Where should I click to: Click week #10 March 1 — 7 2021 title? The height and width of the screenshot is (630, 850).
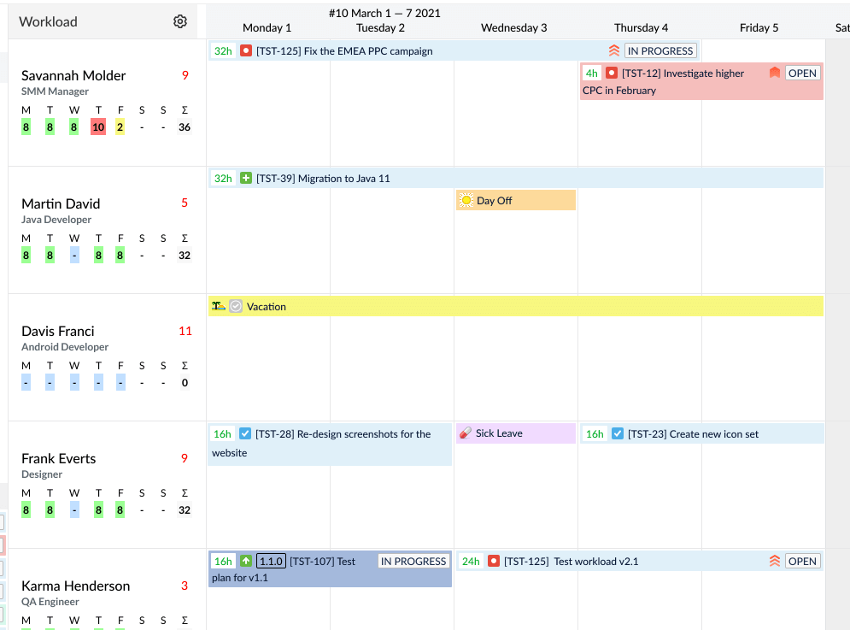coord(384,13)
